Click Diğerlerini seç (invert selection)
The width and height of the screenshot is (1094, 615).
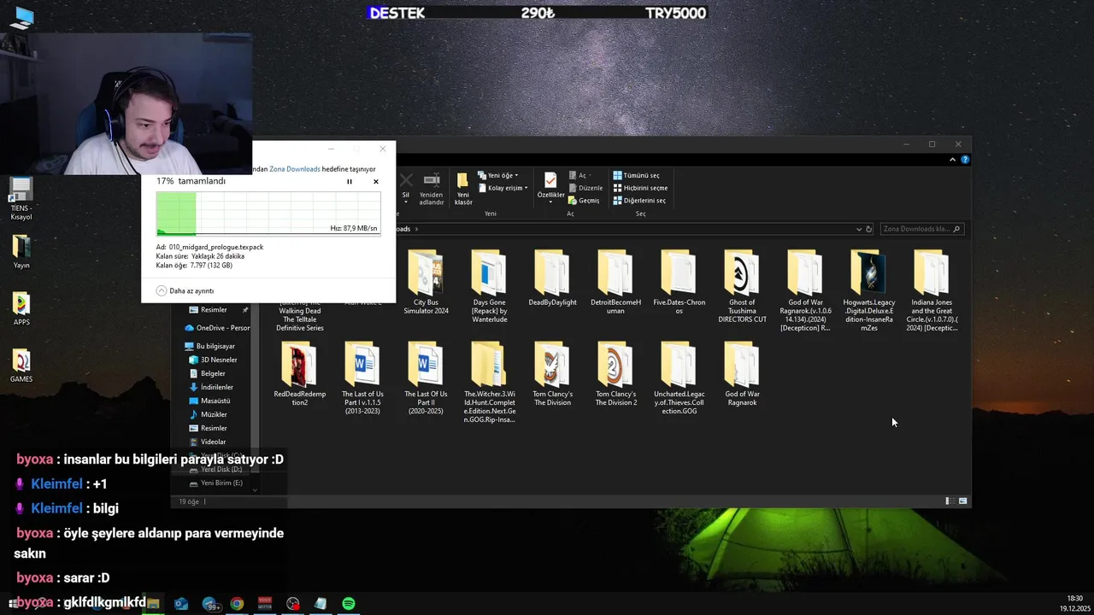coord(639,201)
